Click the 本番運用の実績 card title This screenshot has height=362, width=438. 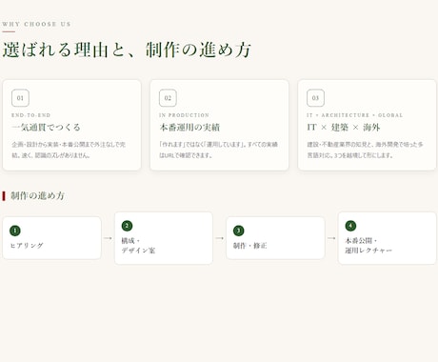tap(189, 128)
